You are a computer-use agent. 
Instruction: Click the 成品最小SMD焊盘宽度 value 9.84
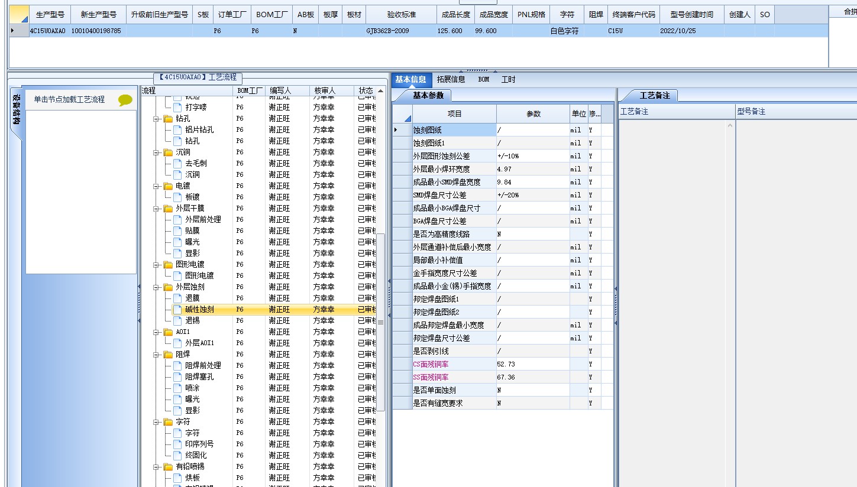pyautogui.click(x=533, y=182)
